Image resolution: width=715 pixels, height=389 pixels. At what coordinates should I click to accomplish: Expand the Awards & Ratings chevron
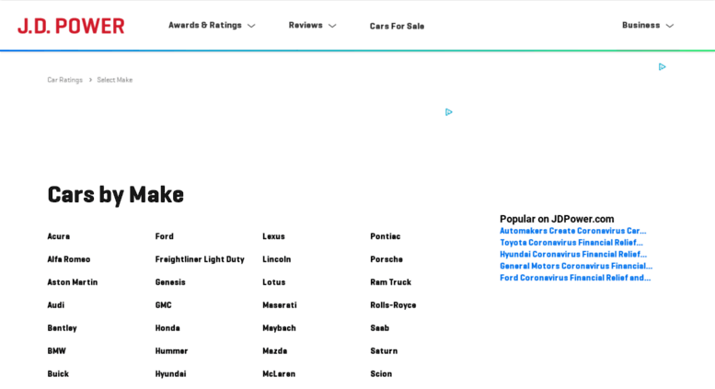(x=251, y=26)
